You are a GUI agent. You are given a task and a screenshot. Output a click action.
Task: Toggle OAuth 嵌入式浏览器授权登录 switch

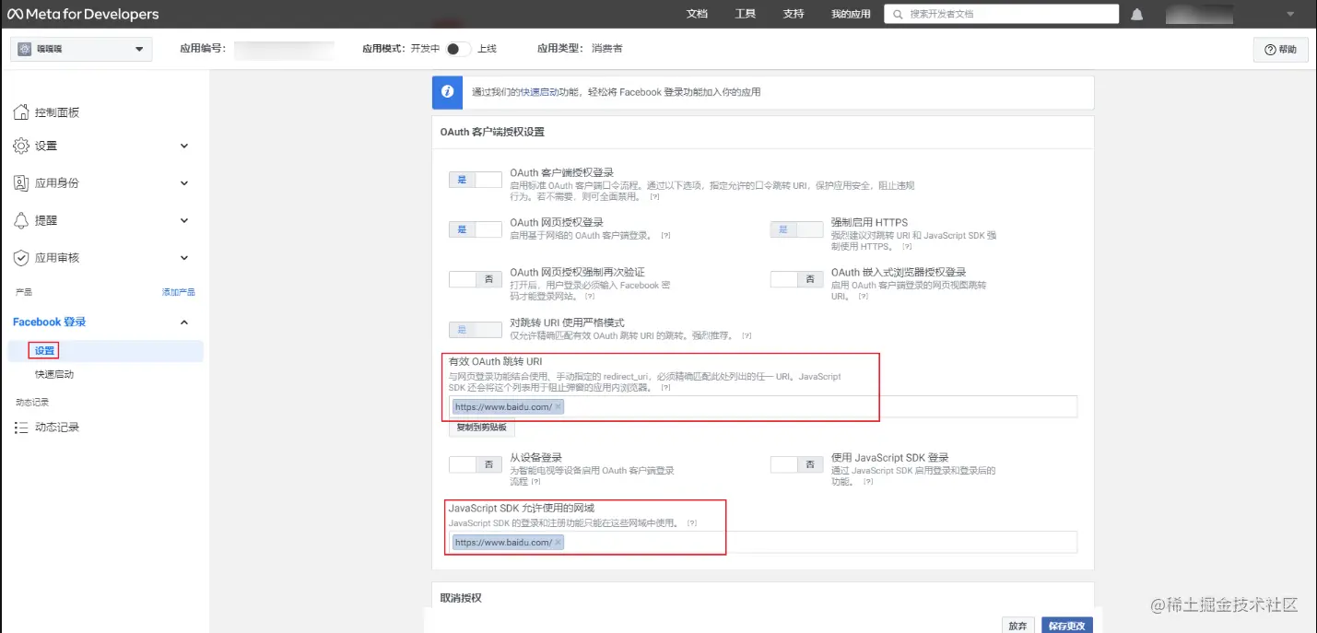796,279
